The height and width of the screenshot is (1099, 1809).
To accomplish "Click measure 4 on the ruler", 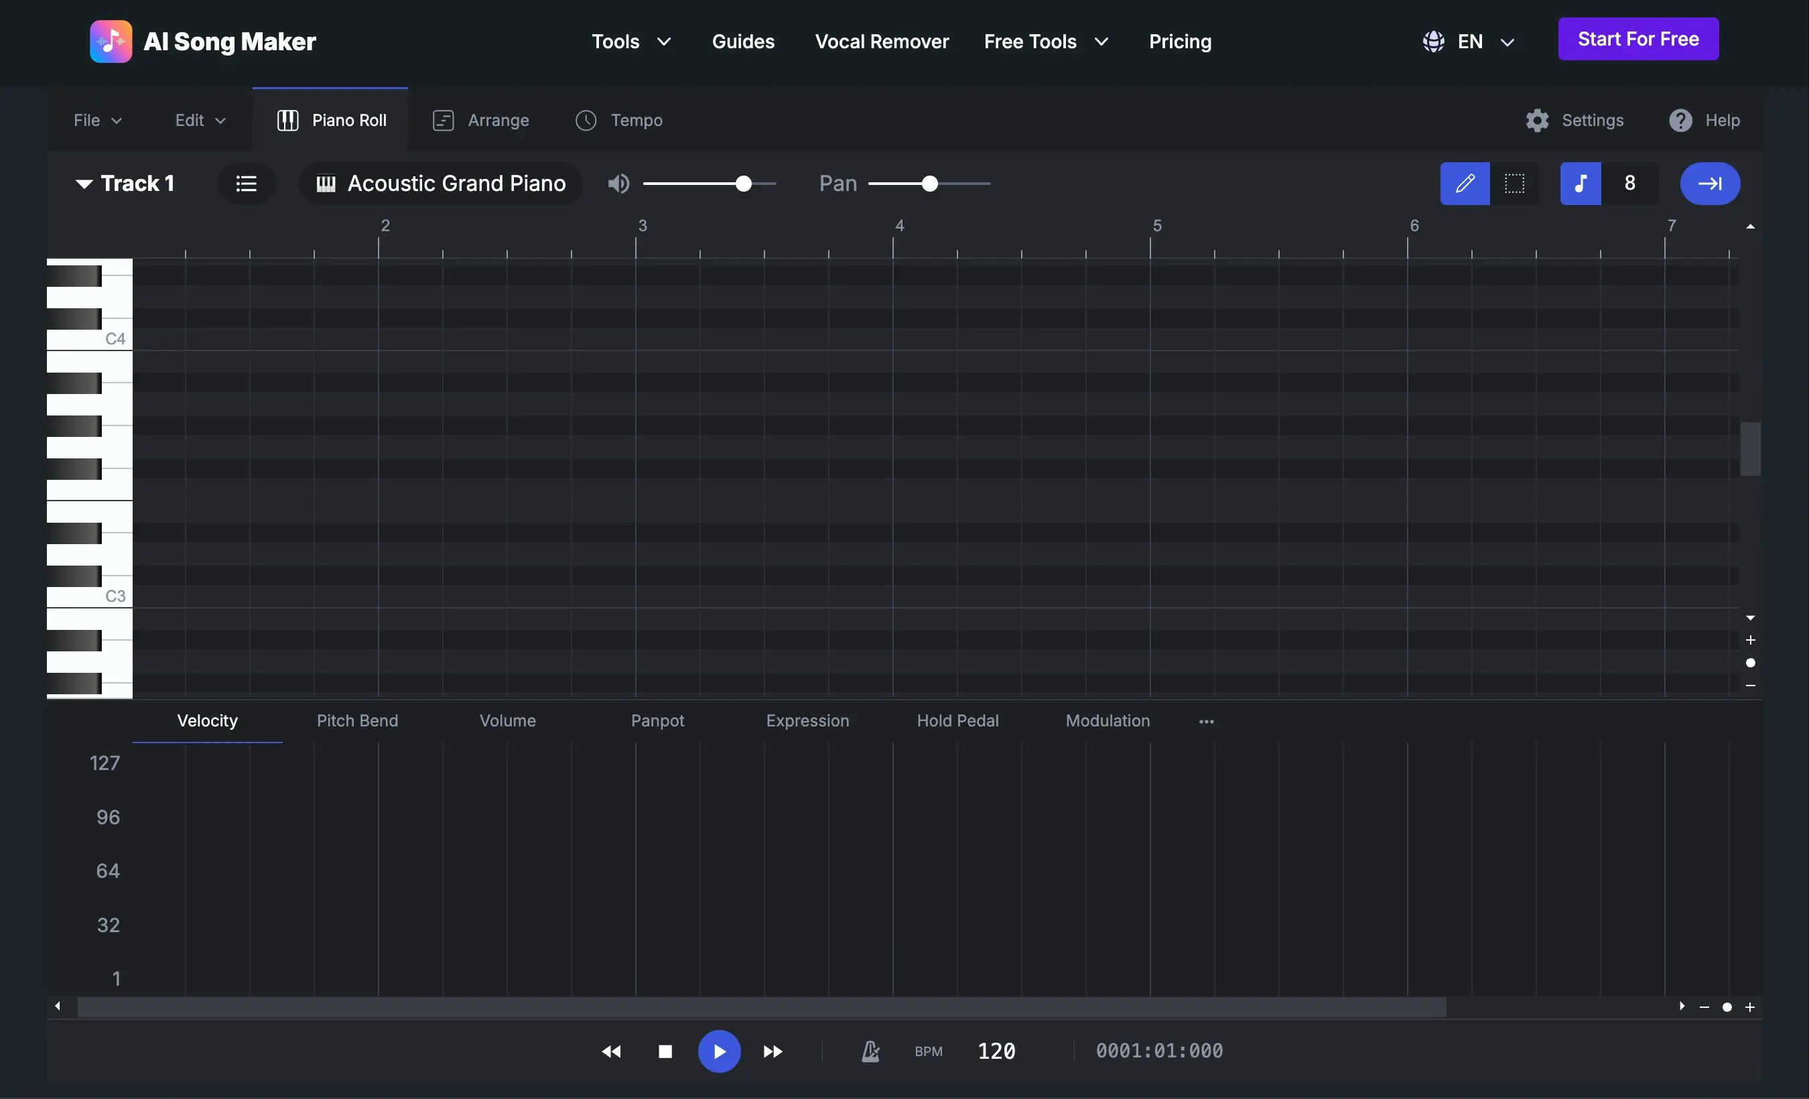I will tap(899, 226).
